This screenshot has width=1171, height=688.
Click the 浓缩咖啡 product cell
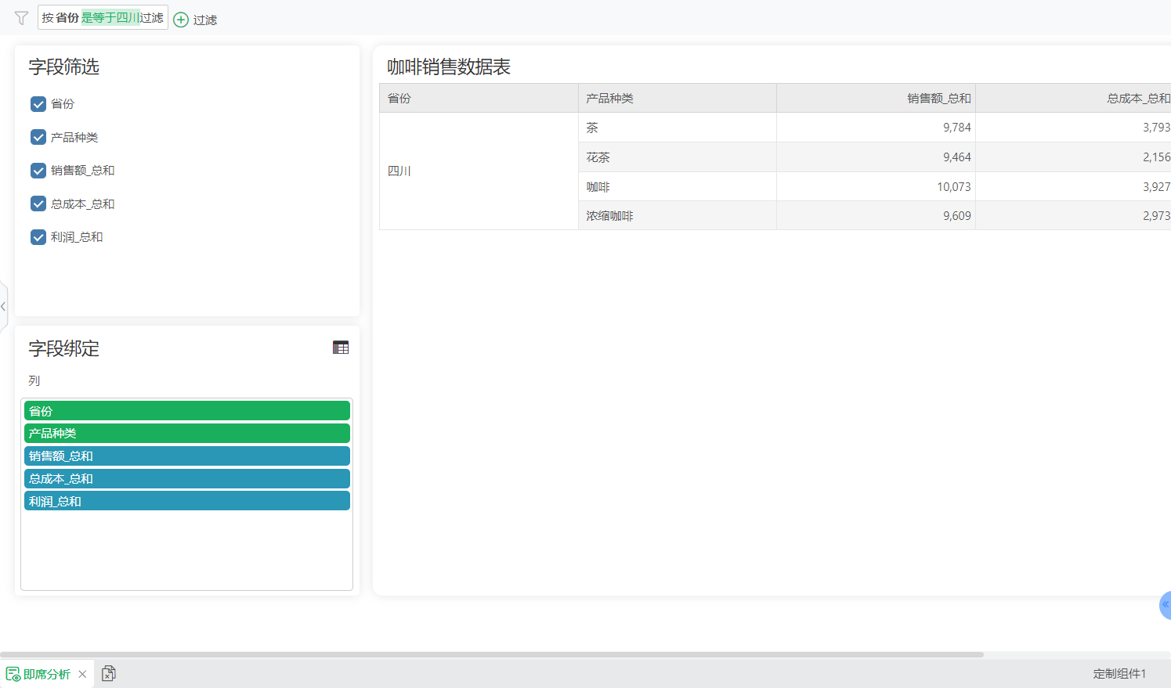point(678,215)
